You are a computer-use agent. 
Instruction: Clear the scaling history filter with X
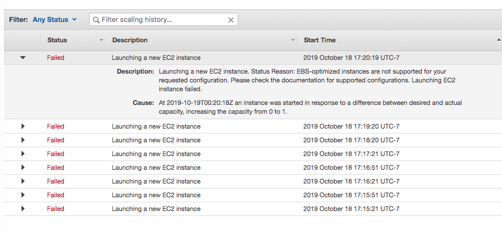231,20
